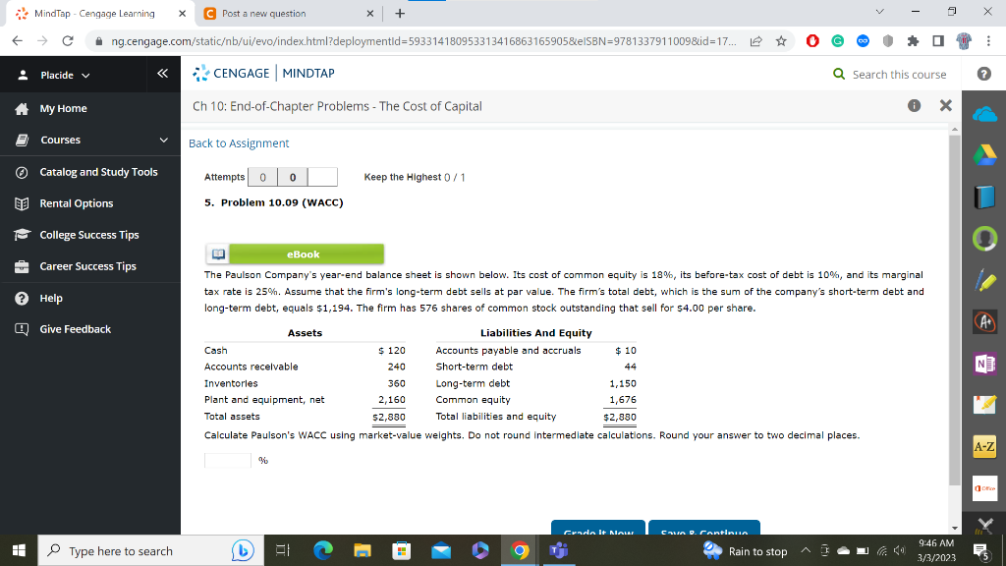
Task: Open the notification center icon
Action: pyautogui.click(x=981, y=550)
